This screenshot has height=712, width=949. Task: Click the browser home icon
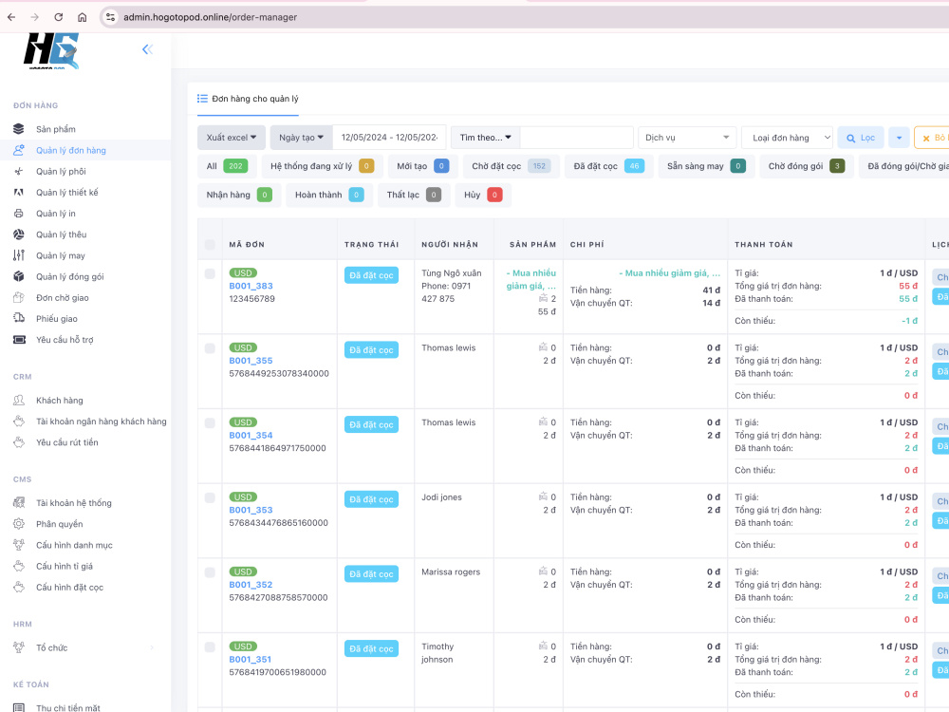coord(83,17)
